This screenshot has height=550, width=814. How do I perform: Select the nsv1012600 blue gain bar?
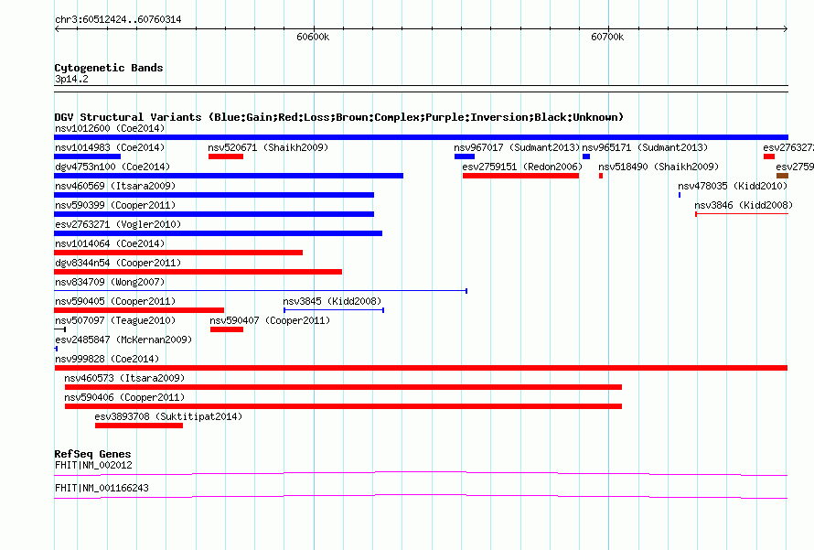pos(421,137)
